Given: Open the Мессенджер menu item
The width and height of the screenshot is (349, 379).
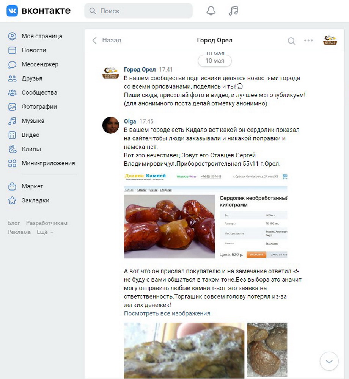Looking at the screenshot, I should (40, 64).
